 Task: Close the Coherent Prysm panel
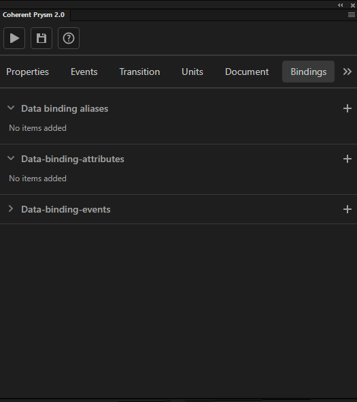[353, 5]
